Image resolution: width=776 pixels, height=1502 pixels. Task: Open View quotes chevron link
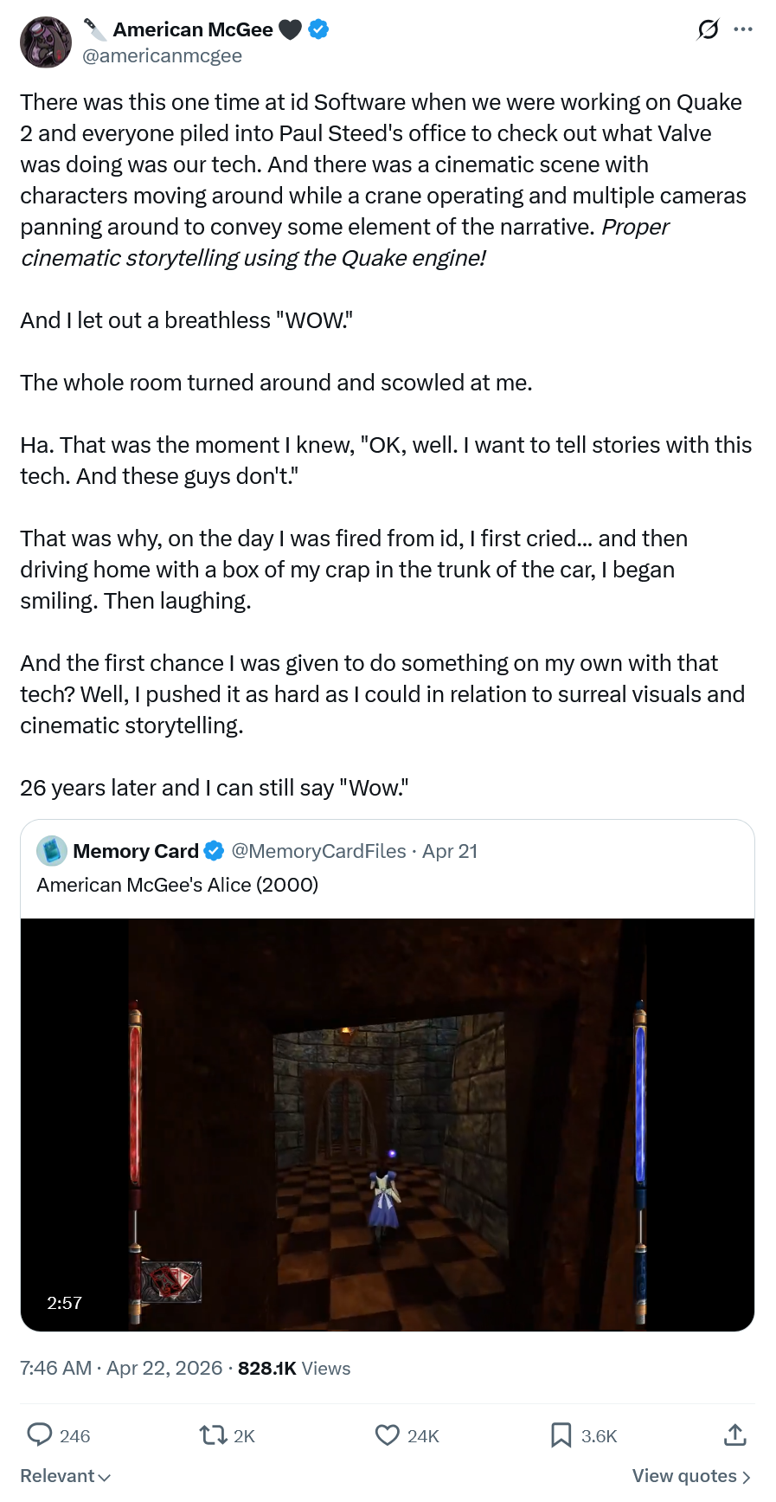[x=691, y=1476]
